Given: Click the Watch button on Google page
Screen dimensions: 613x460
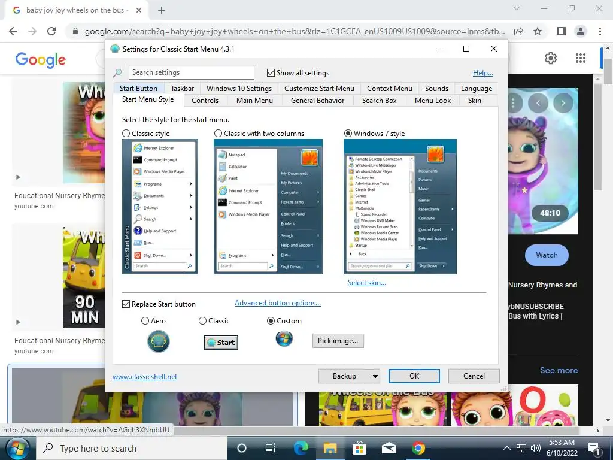Looking at the screenshot, I should click(x=547, y=255).
